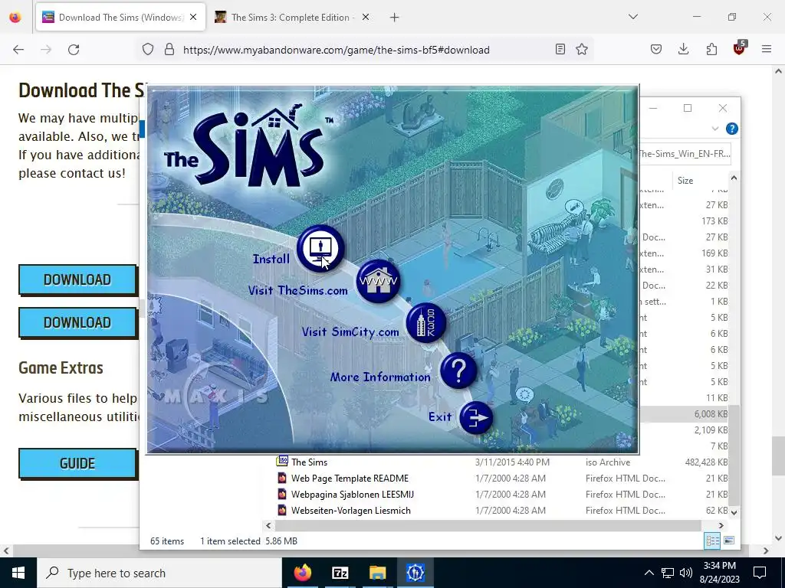Click the Windows taskbar search box
The height and width of the screenshot is (588, 785).
click(159, 573)
